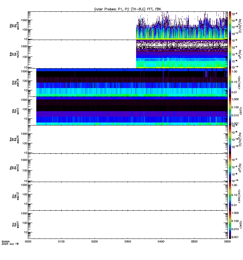
Task: Click the thb eac34 FFT spectrogram data
Action: point(182,26)
